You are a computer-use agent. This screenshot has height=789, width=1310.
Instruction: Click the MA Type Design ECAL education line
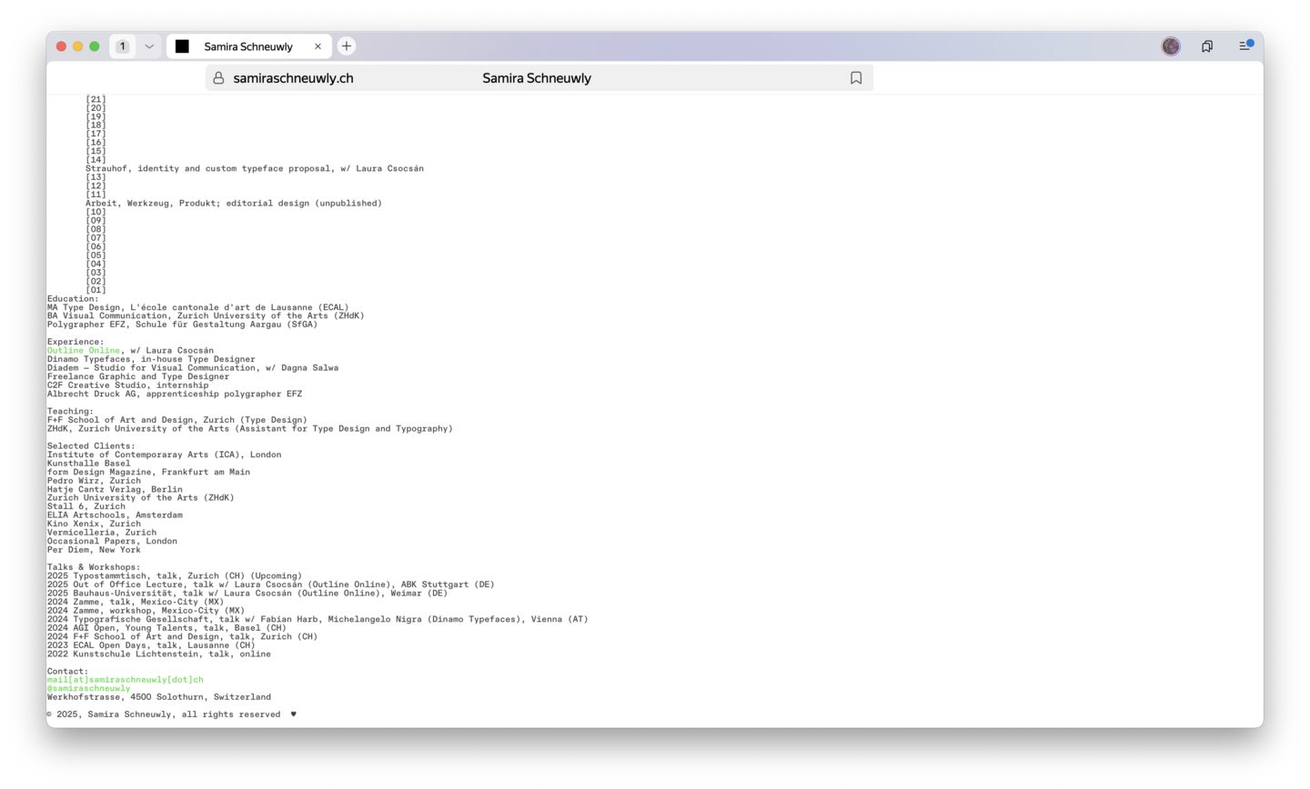198,307
